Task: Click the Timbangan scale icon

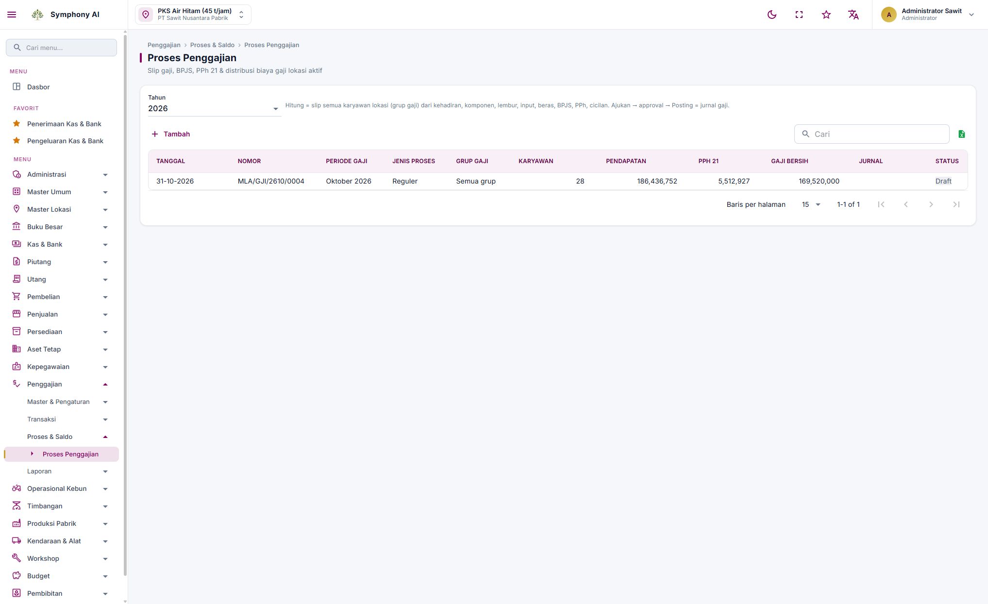Action: (17, 506)
